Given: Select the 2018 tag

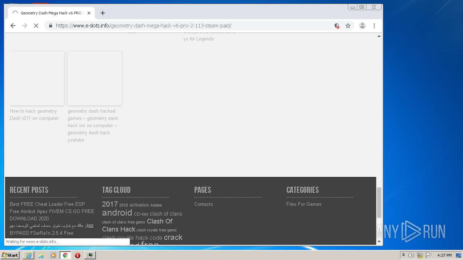Looking at the screenshot, I should [123, 205].
